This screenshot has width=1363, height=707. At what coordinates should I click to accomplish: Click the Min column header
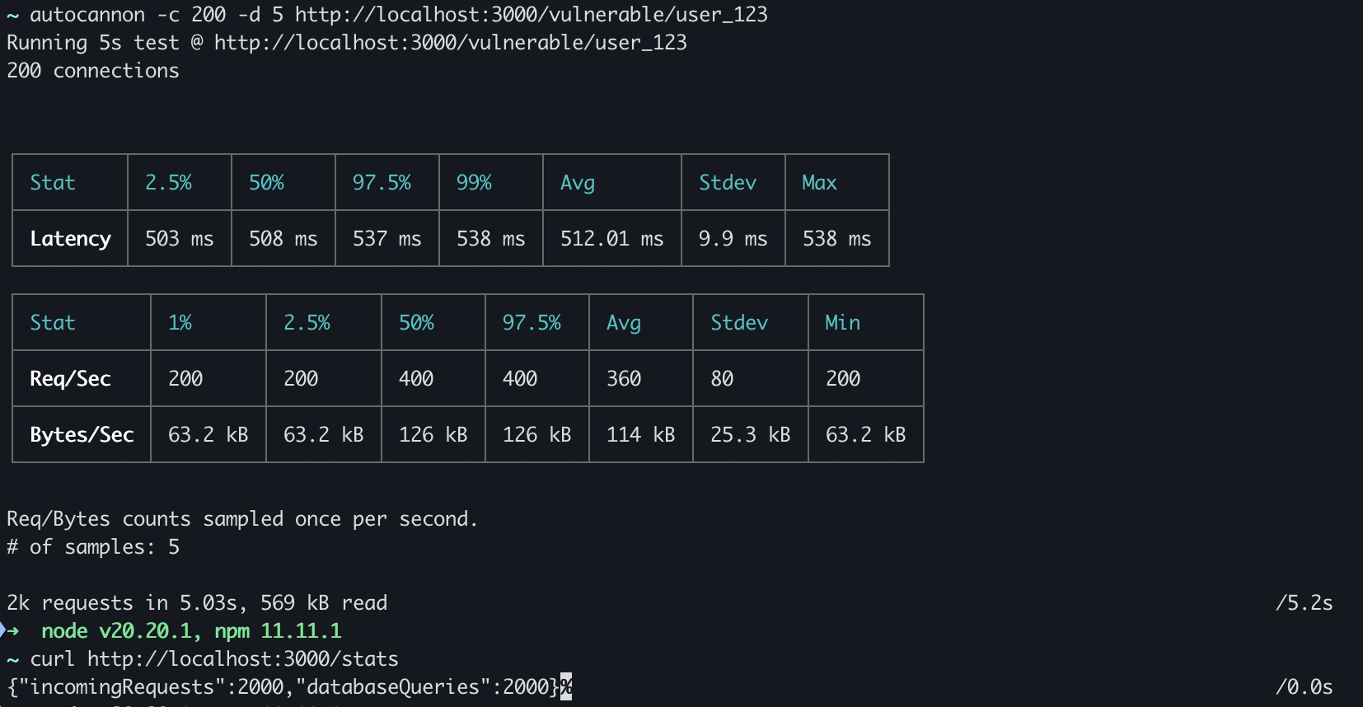(x=842, y=323)
